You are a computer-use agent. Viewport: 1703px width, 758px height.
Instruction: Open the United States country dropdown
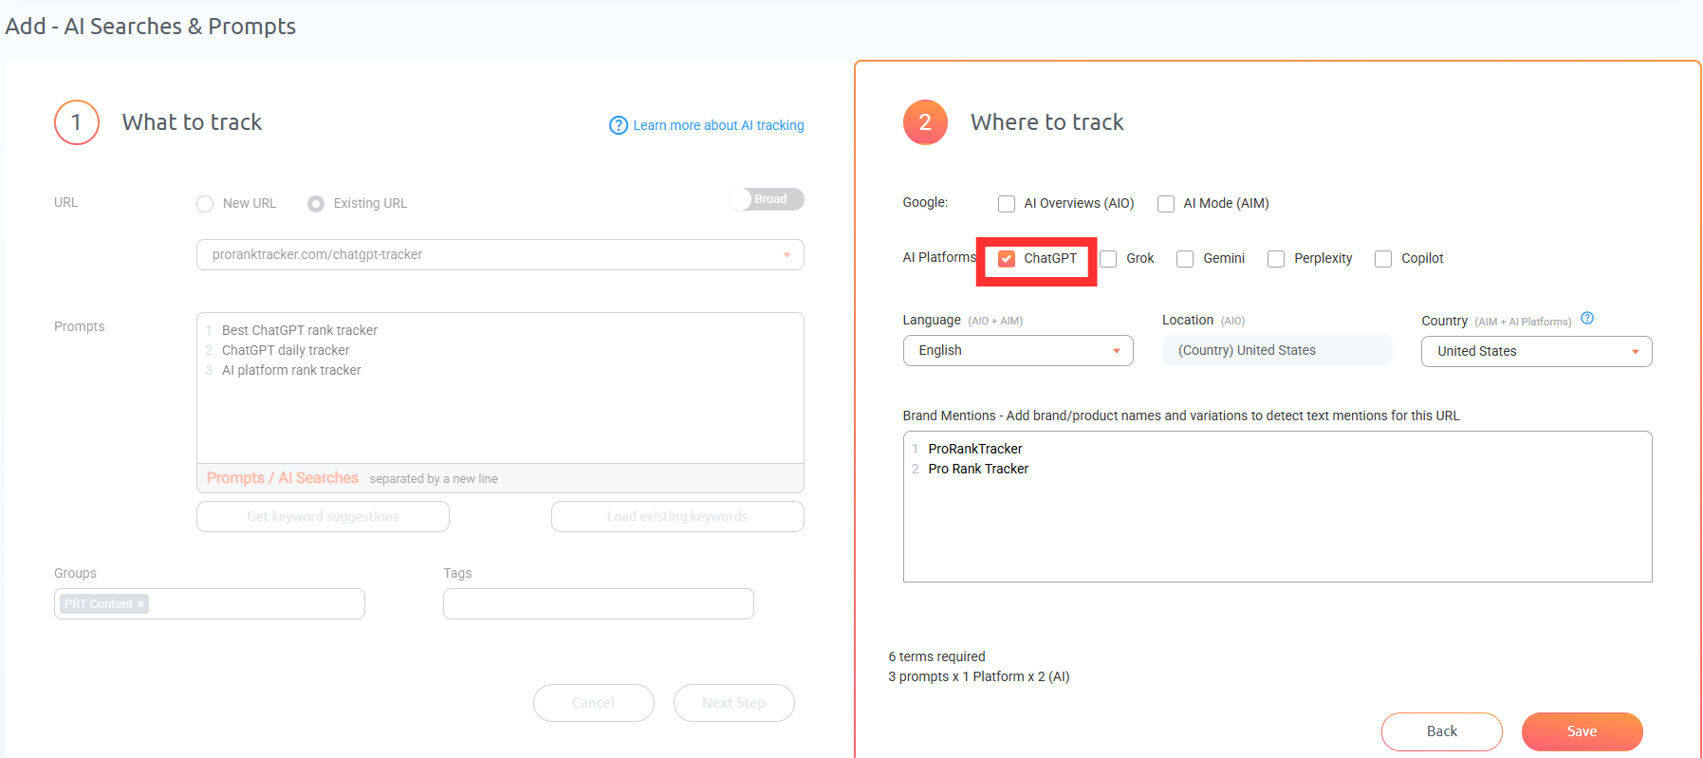click(1536, 351)
